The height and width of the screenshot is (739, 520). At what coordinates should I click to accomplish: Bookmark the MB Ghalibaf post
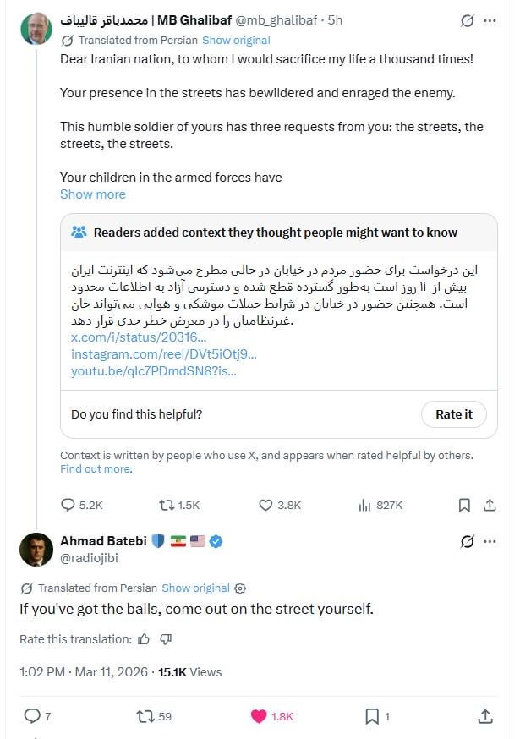click(464, 505)
